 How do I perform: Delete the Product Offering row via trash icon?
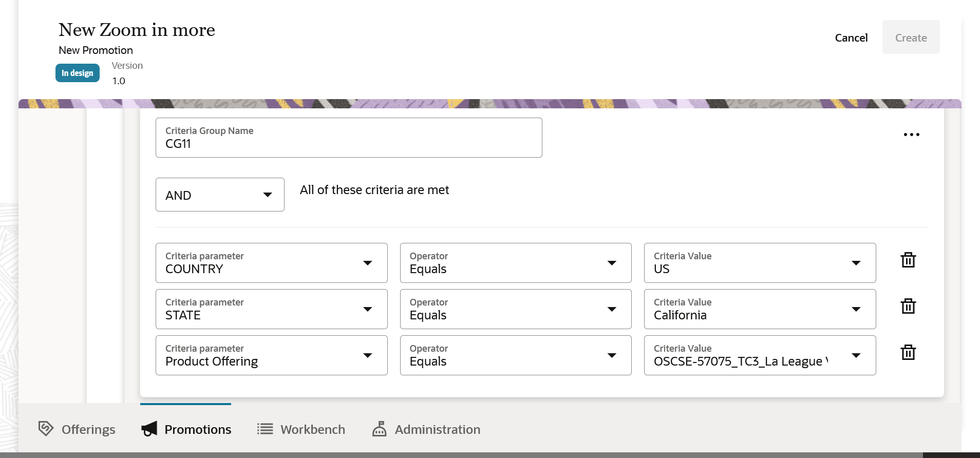[x=908, y=352]
